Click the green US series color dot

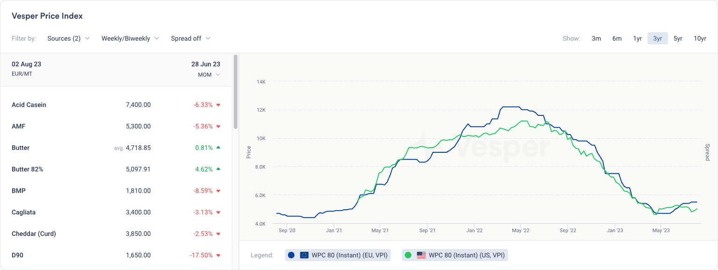(408, 255)
